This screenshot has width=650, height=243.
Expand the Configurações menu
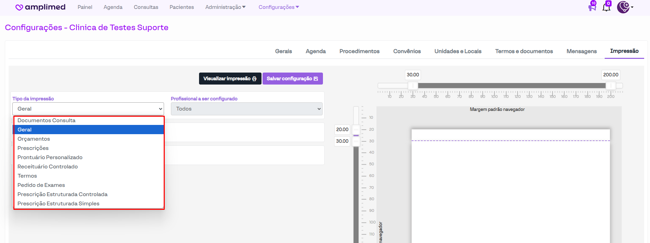click(x=279, y=7)
